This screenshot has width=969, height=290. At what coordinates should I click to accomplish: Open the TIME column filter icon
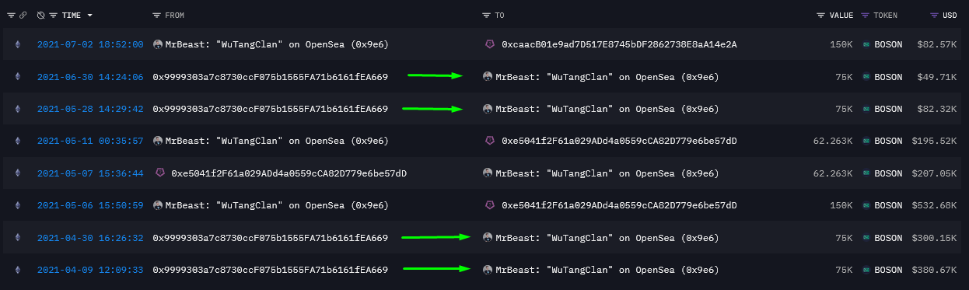(x=53, y=16)
